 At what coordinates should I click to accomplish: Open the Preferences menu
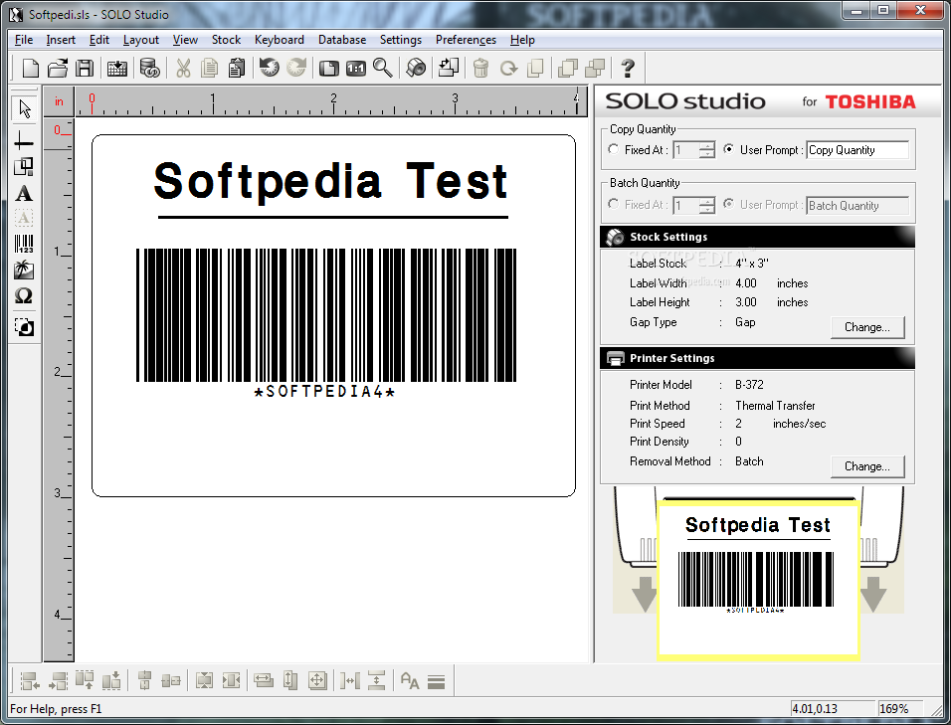tap(466, 40)
